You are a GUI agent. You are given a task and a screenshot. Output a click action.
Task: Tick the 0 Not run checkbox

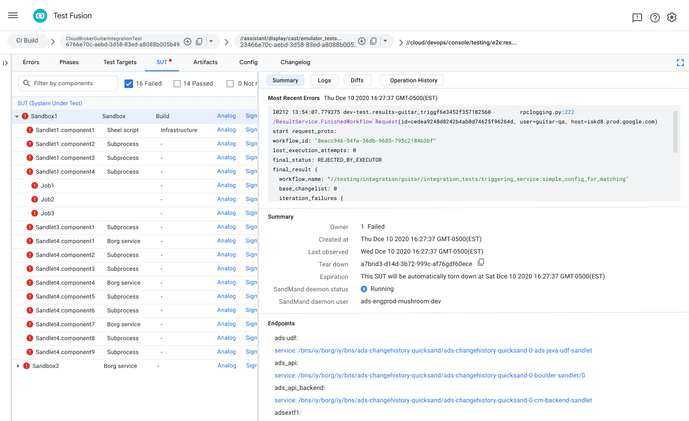[x=230, y=84]
